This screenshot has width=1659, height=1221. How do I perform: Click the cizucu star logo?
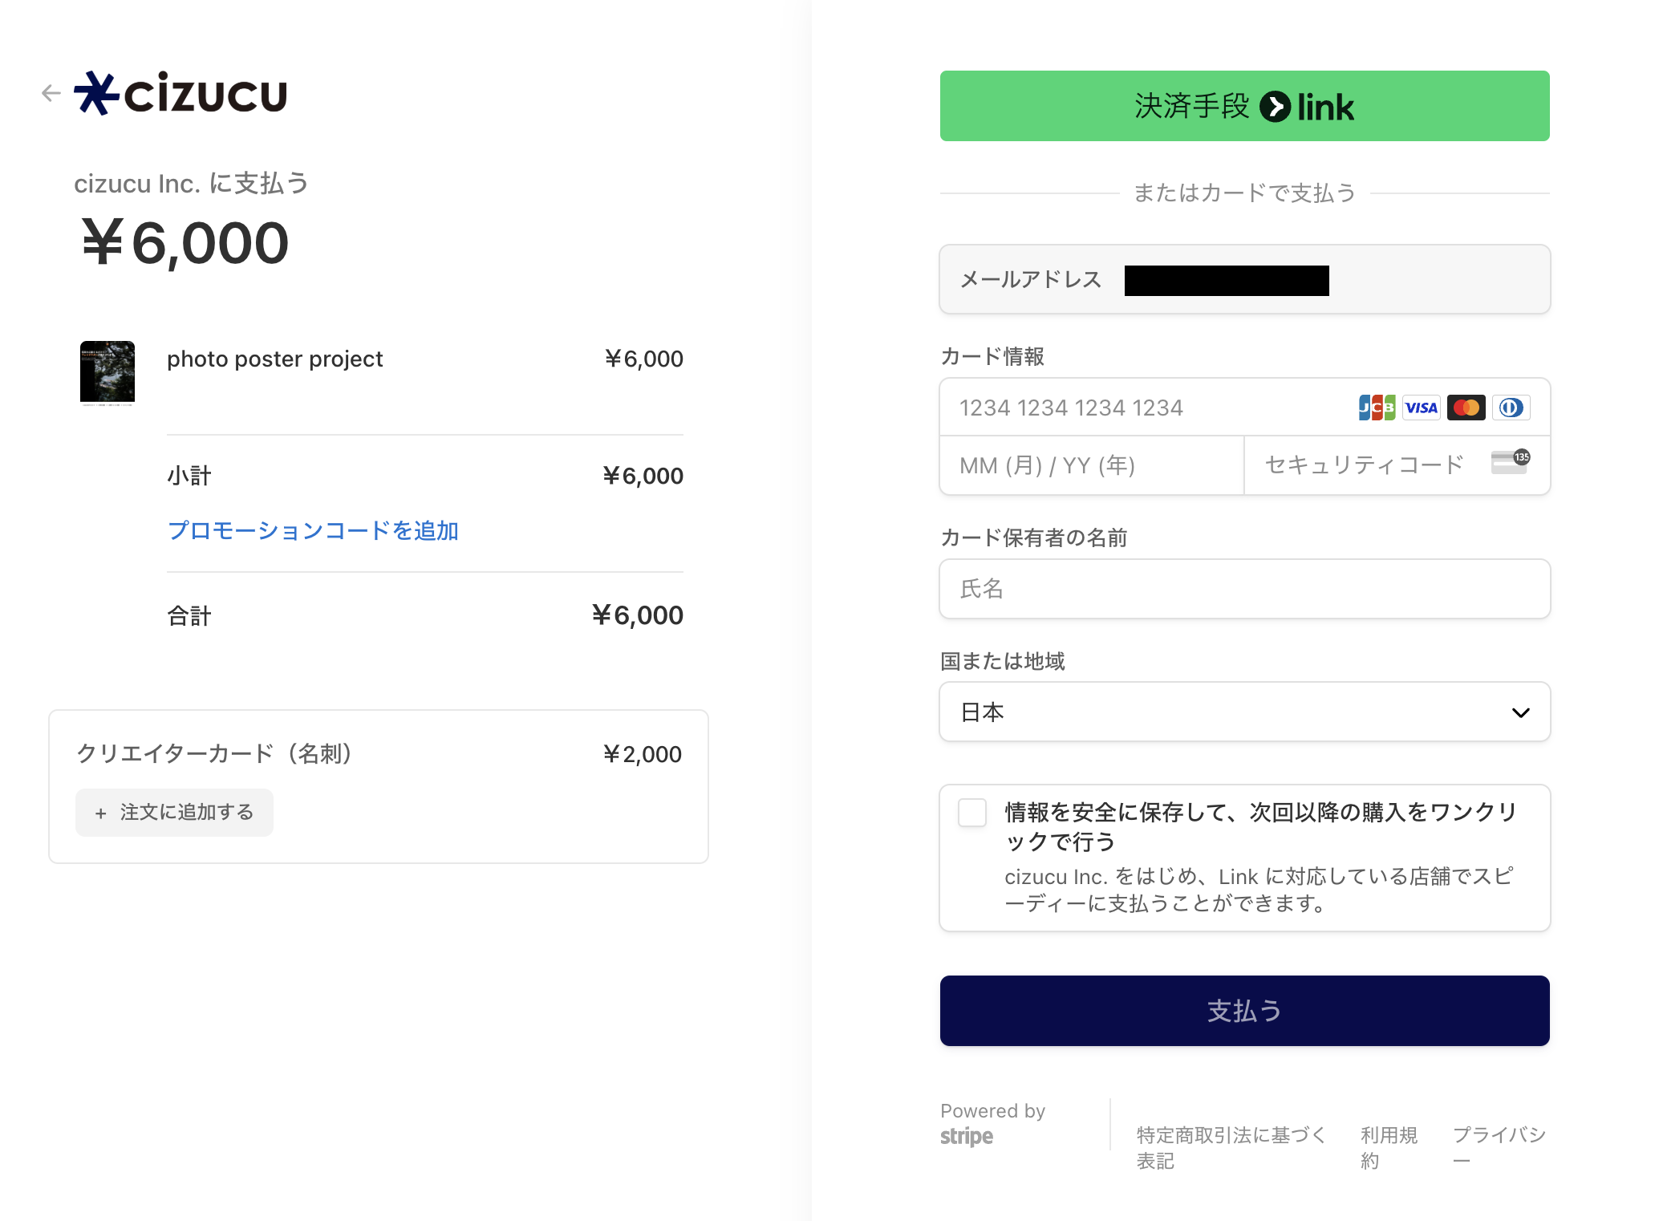coord(96,93)
